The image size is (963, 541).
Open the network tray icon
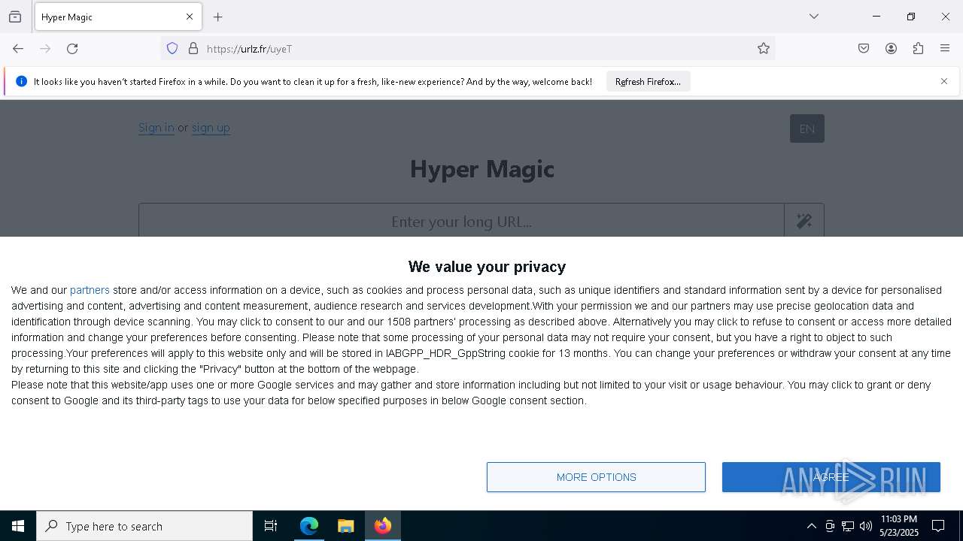click(848, 526)
